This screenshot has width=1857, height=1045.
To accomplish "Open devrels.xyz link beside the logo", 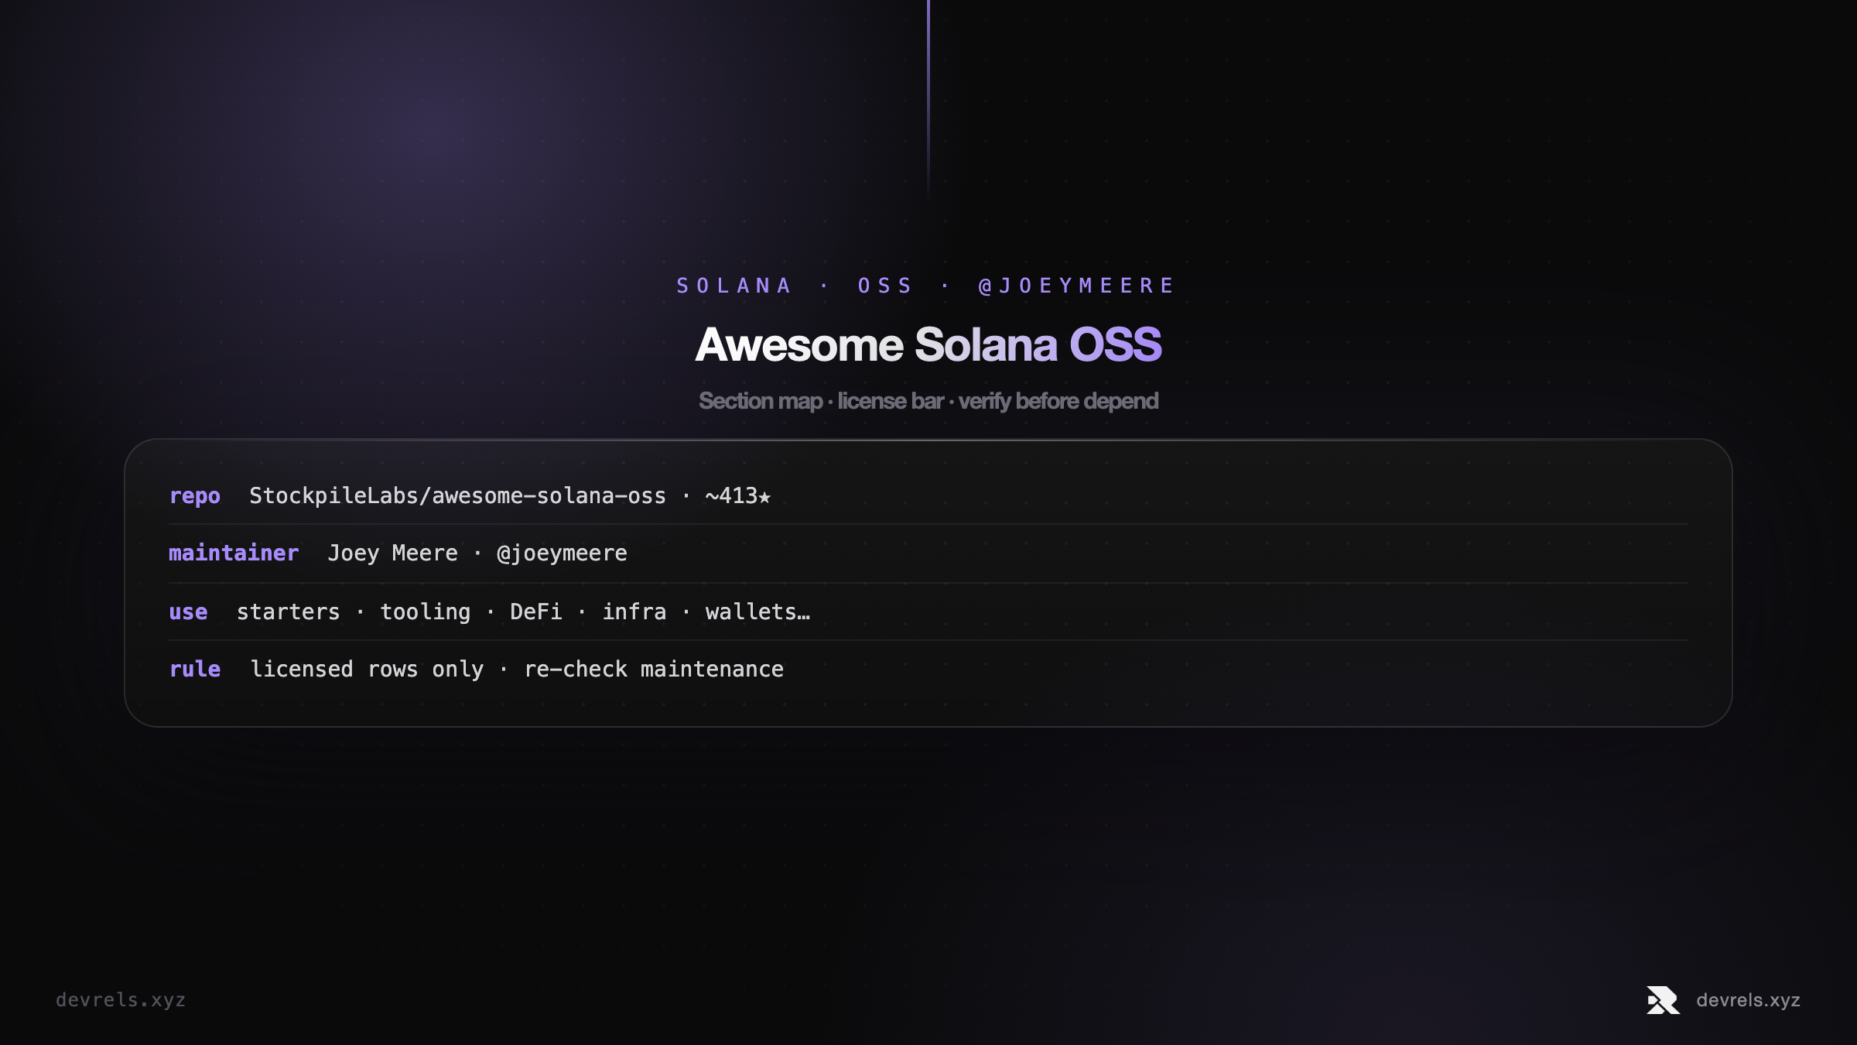I will [1748, 1000].
